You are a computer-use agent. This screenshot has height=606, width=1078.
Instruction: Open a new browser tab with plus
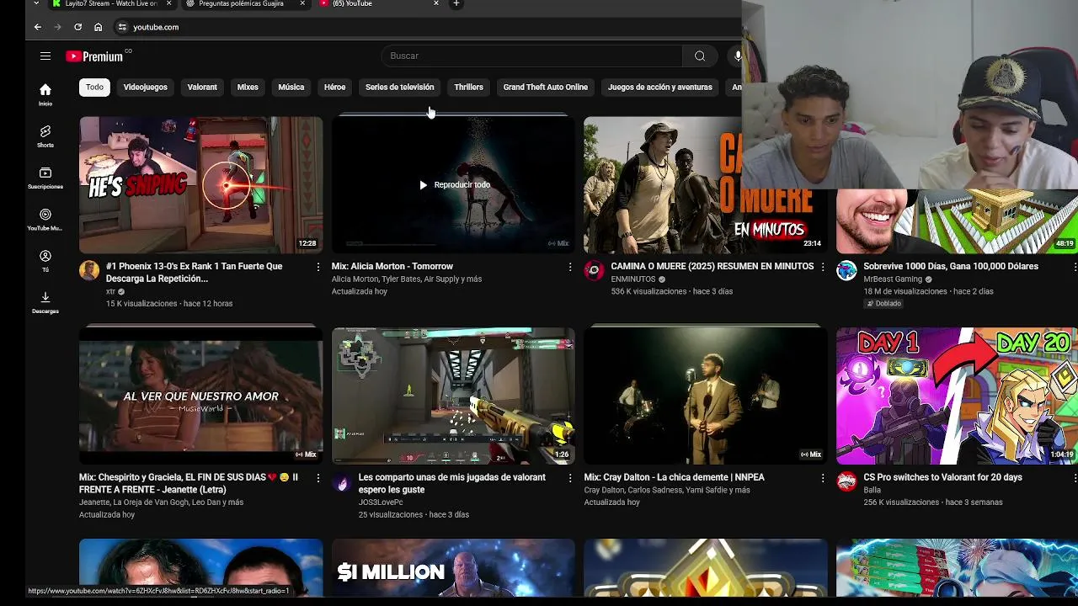tap(456, 4)
